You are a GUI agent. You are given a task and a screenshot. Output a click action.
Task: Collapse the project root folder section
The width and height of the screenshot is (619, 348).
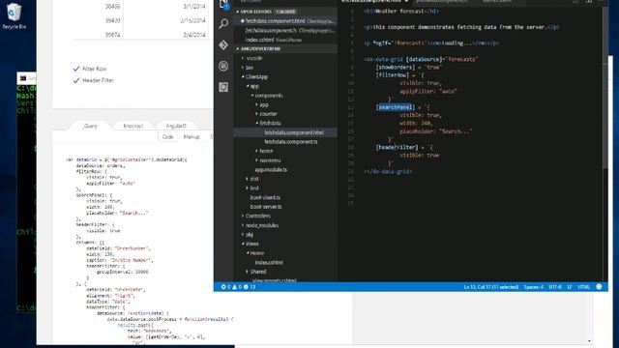(x=285, y=49)
